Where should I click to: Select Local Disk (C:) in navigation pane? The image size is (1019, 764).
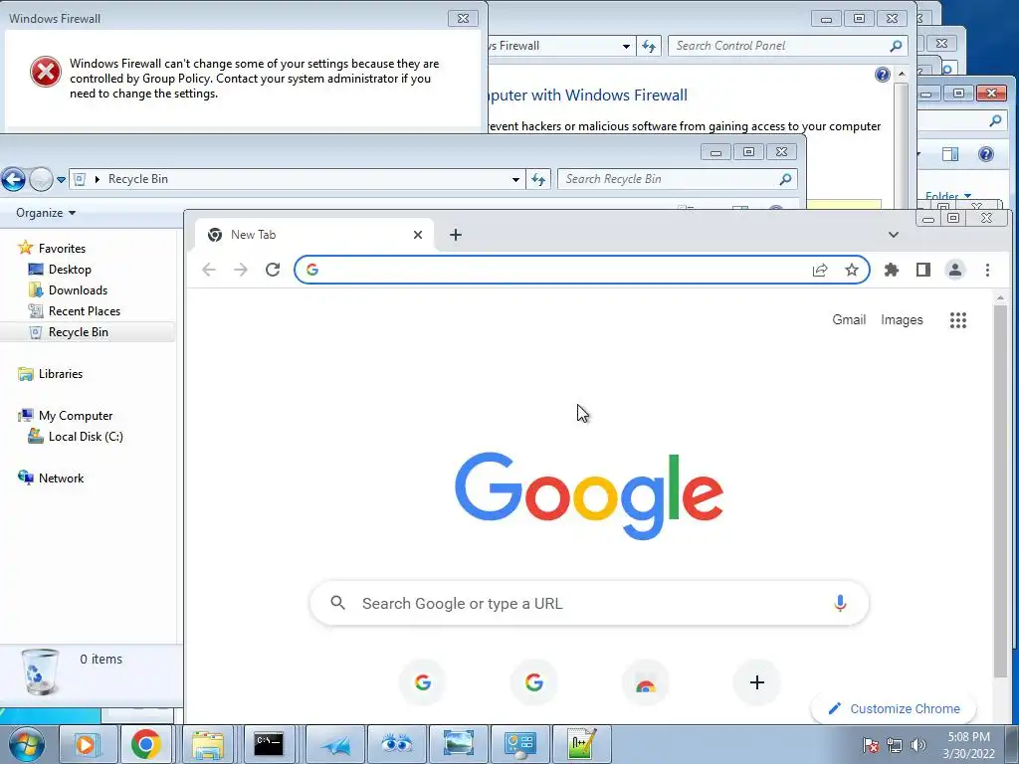pyautogui.click(x=86, y=437)
